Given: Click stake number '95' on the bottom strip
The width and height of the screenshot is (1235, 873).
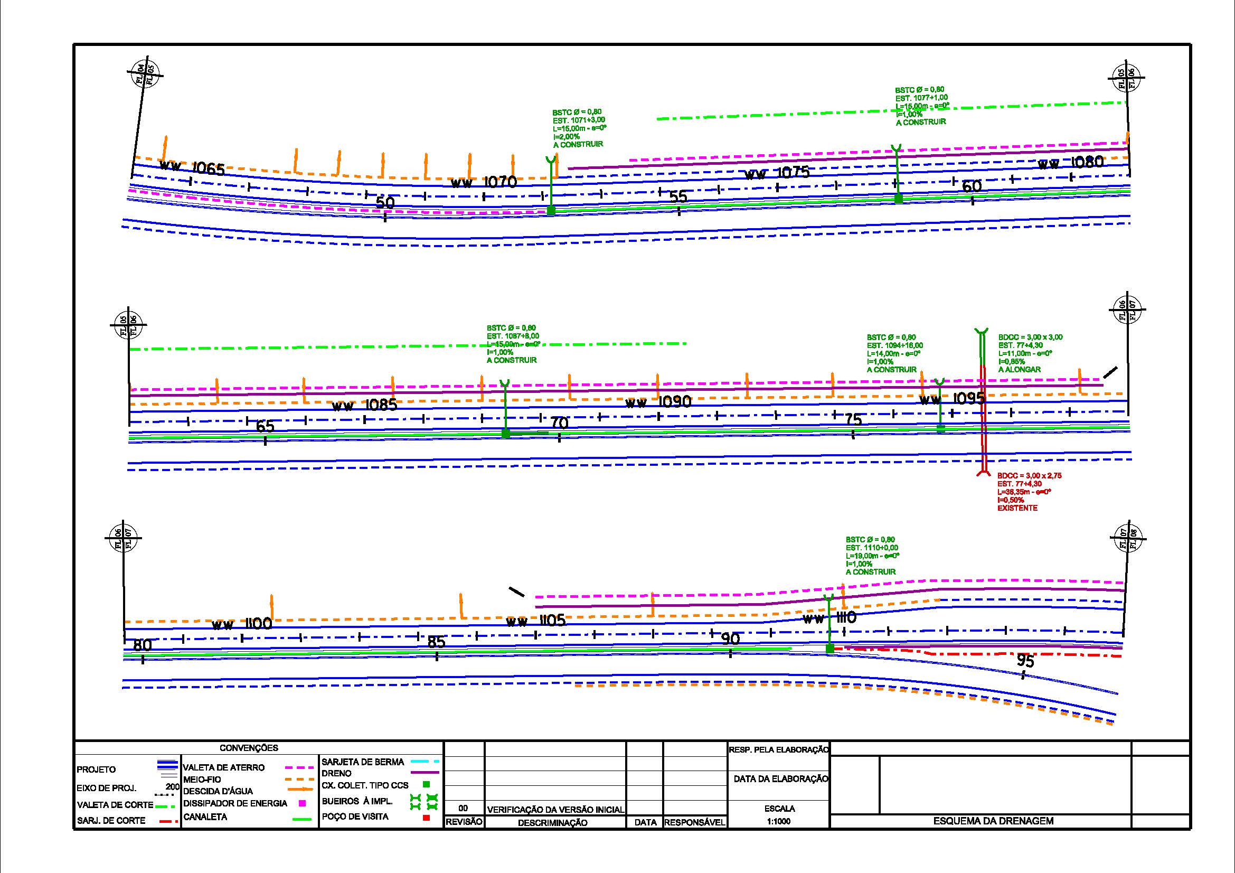Looking at the screenshot, I should point(1025,660).
